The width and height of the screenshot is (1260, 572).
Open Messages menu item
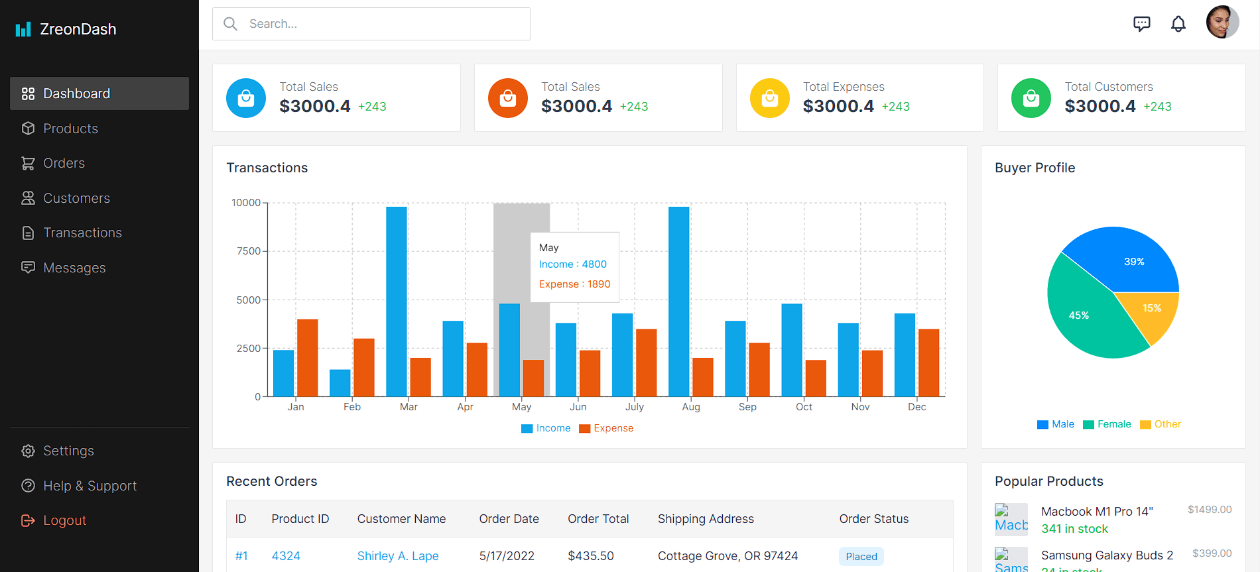(x=99, y=268)
